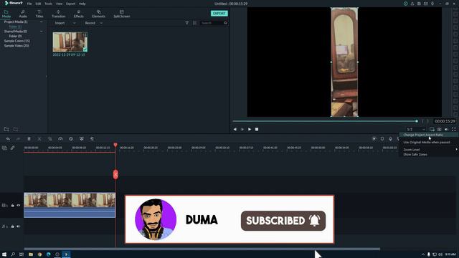This screenshot has height=258, width=459.
Task: Toggle media grid view icon
Action: [194, 23]
